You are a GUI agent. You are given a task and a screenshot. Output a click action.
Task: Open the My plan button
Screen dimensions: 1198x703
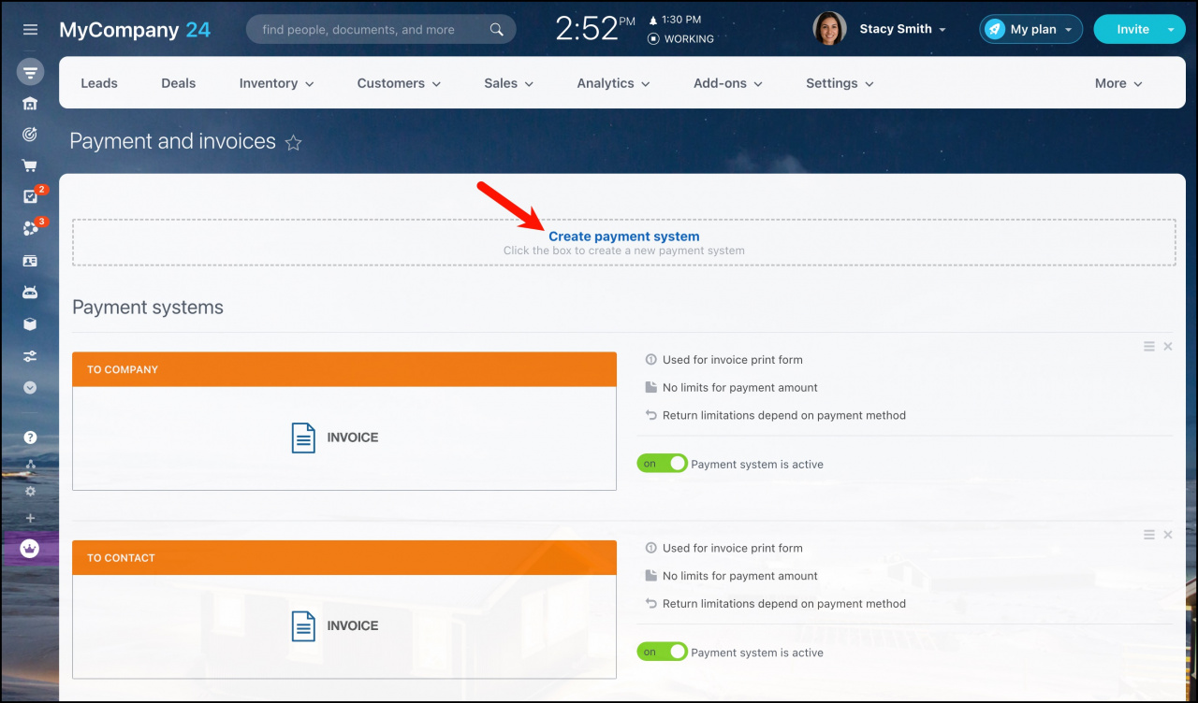pyautogui.click(x=1031, y=29)
